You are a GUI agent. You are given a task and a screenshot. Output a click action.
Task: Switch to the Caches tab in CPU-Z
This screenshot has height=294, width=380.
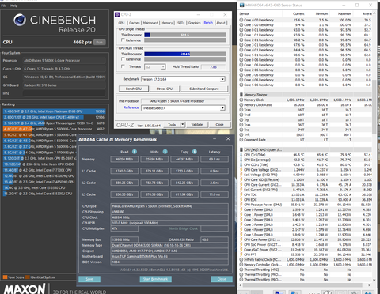pyautogui.click(x=135, y=23)
